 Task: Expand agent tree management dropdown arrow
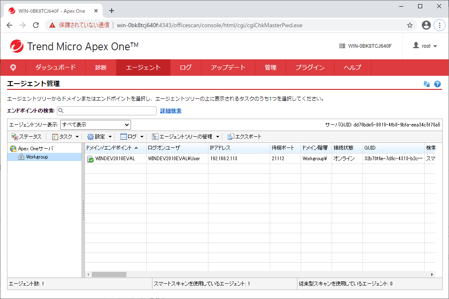217,137
